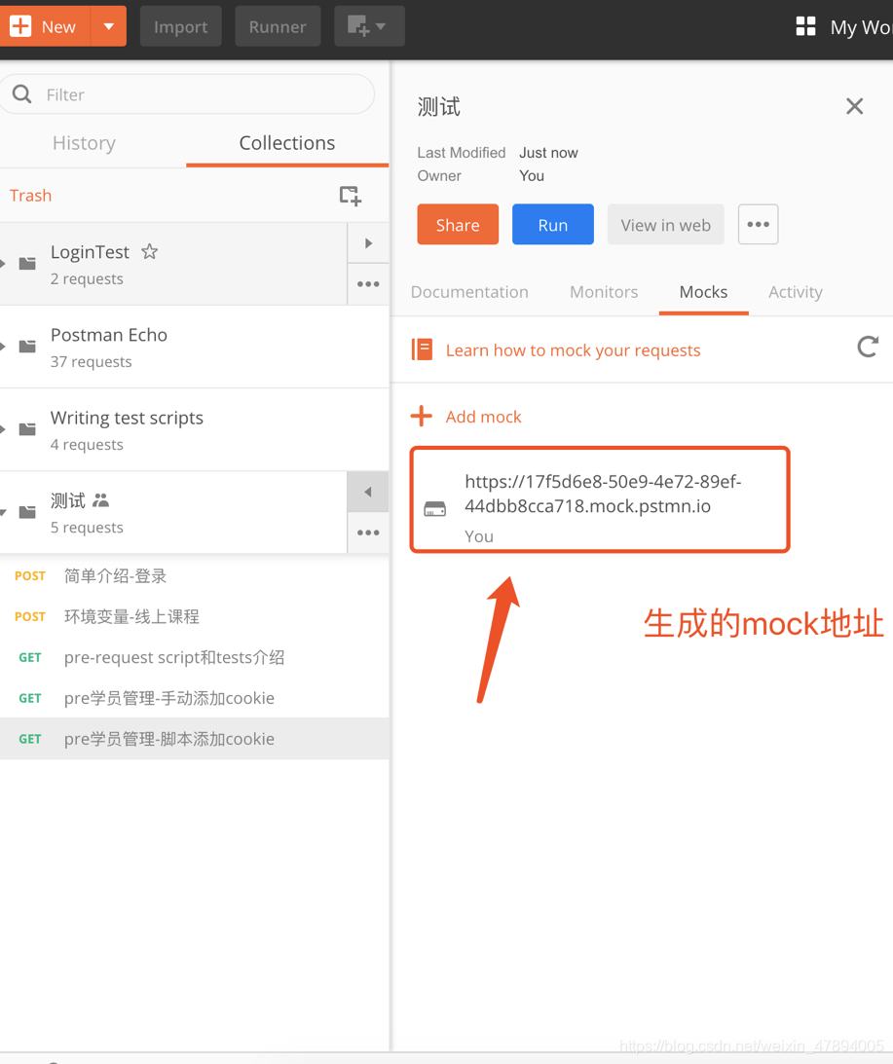
Task: Focus the Filter search field
Action: click(187, 94)
